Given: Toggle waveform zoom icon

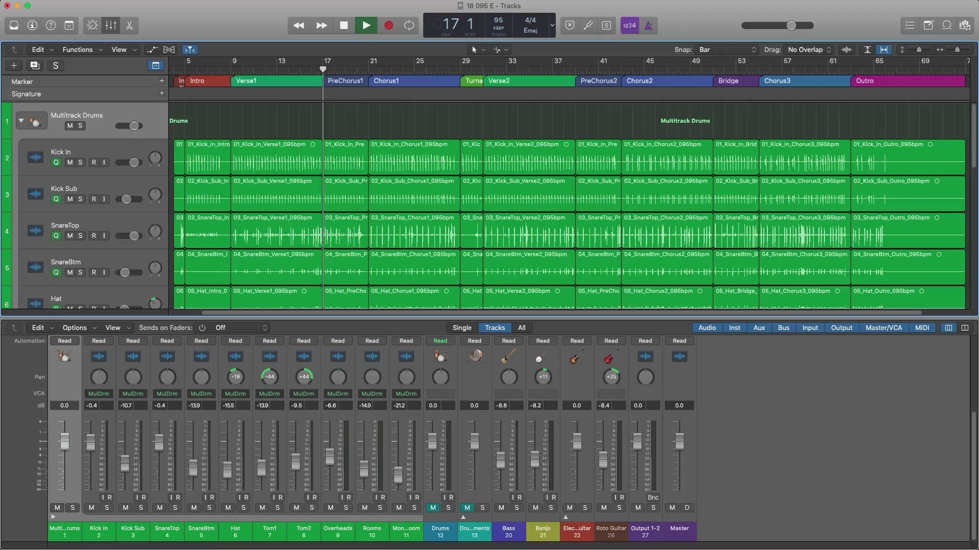Looking at the screenshot, I should 847,49.
